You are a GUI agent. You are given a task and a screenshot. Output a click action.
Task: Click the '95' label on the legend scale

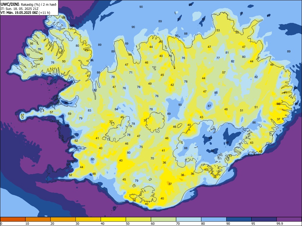(253, 224)
